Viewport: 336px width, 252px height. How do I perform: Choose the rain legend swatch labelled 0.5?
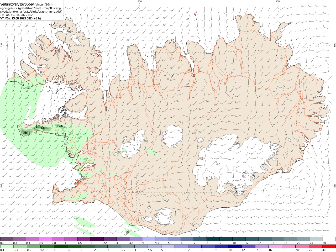pos(34,246)
